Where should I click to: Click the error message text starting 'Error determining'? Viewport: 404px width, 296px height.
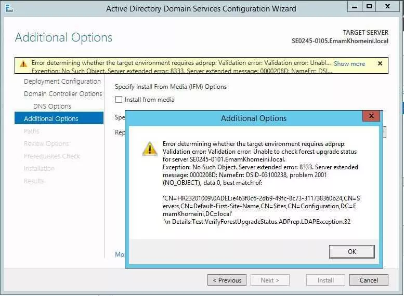click(260, 163)
